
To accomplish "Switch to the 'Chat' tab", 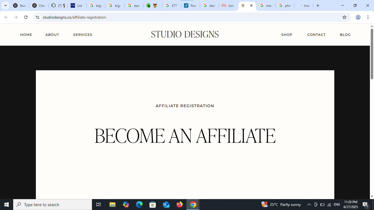I will (x=39, y=5).
